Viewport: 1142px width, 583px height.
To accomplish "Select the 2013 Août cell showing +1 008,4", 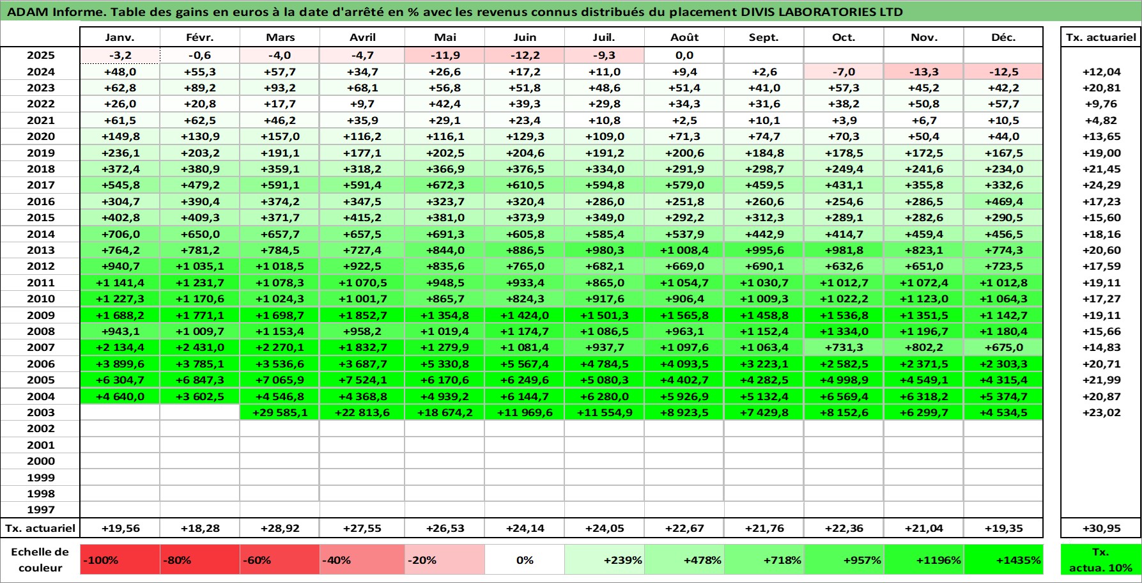I will pyautogui.click(x=684, y=250).
